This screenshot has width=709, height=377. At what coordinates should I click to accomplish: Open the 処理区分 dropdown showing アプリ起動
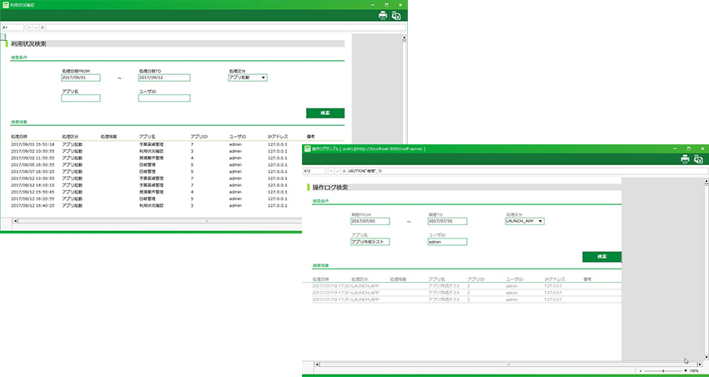coord(248,78)
